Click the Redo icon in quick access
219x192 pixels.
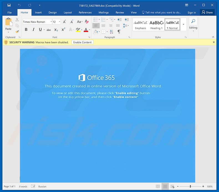point(29,5)
